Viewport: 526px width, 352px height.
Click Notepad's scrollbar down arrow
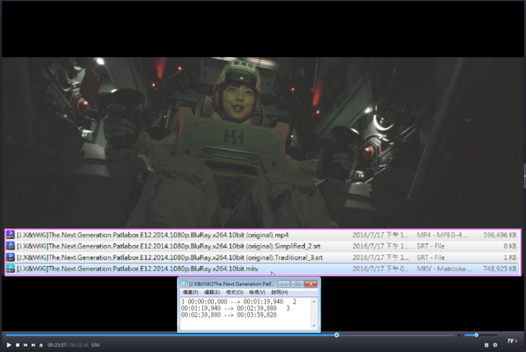click(x=314, y=327)
